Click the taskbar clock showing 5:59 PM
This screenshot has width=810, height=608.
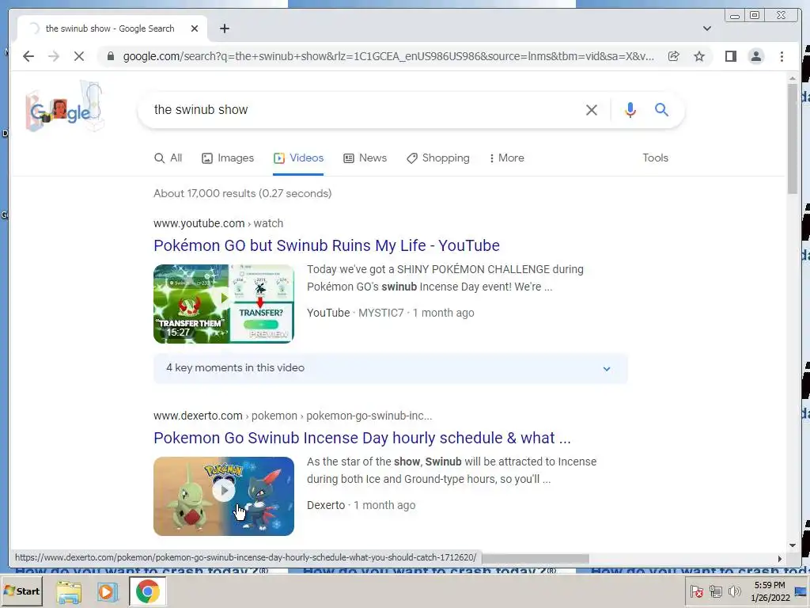click(770, 591)
